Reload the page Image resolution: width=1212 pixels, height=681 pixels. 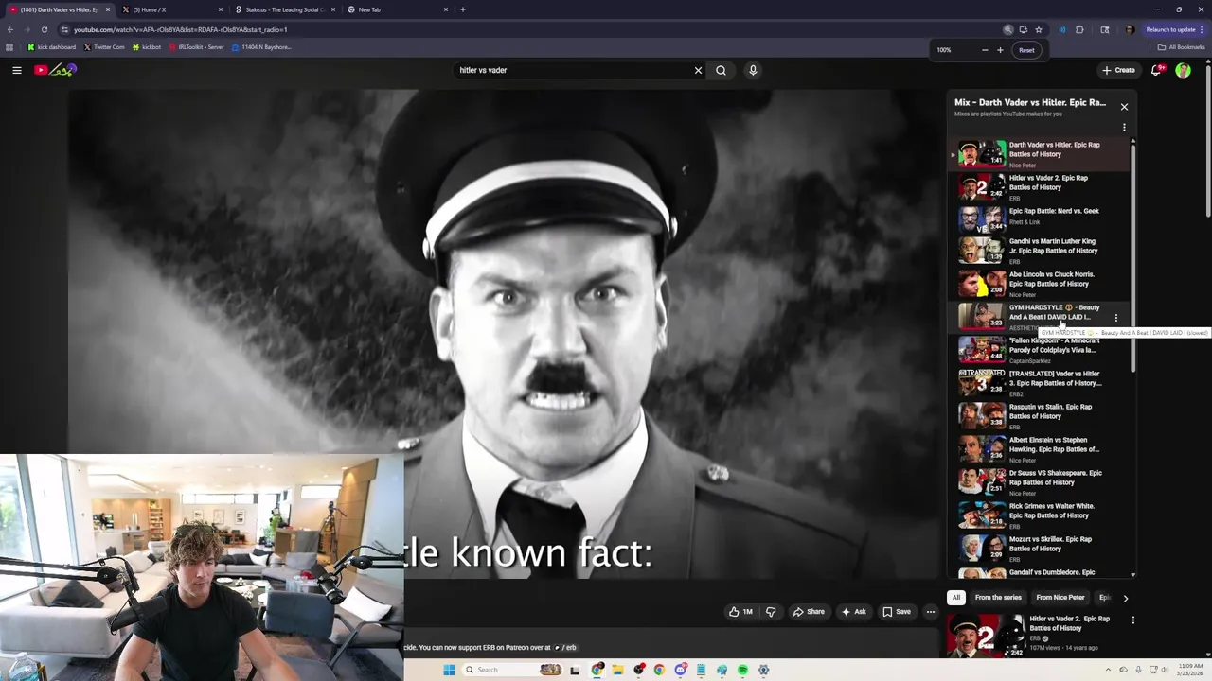pos(44,29)
